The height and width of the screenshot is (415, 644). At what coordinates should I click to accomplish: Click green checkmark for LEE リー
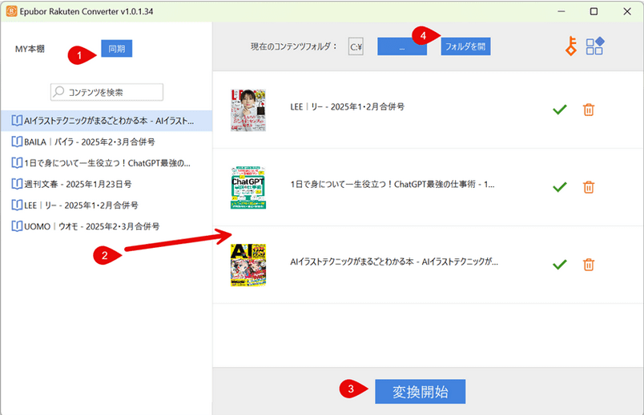coord(559,110)
